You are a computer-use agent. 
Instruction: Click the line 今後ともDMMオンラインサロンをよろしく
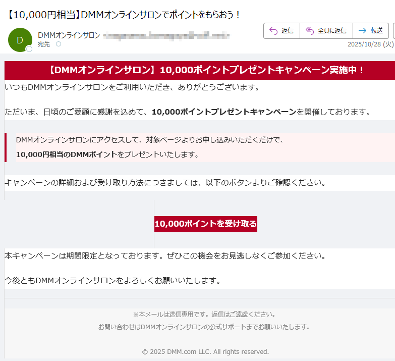click(112, 280)
